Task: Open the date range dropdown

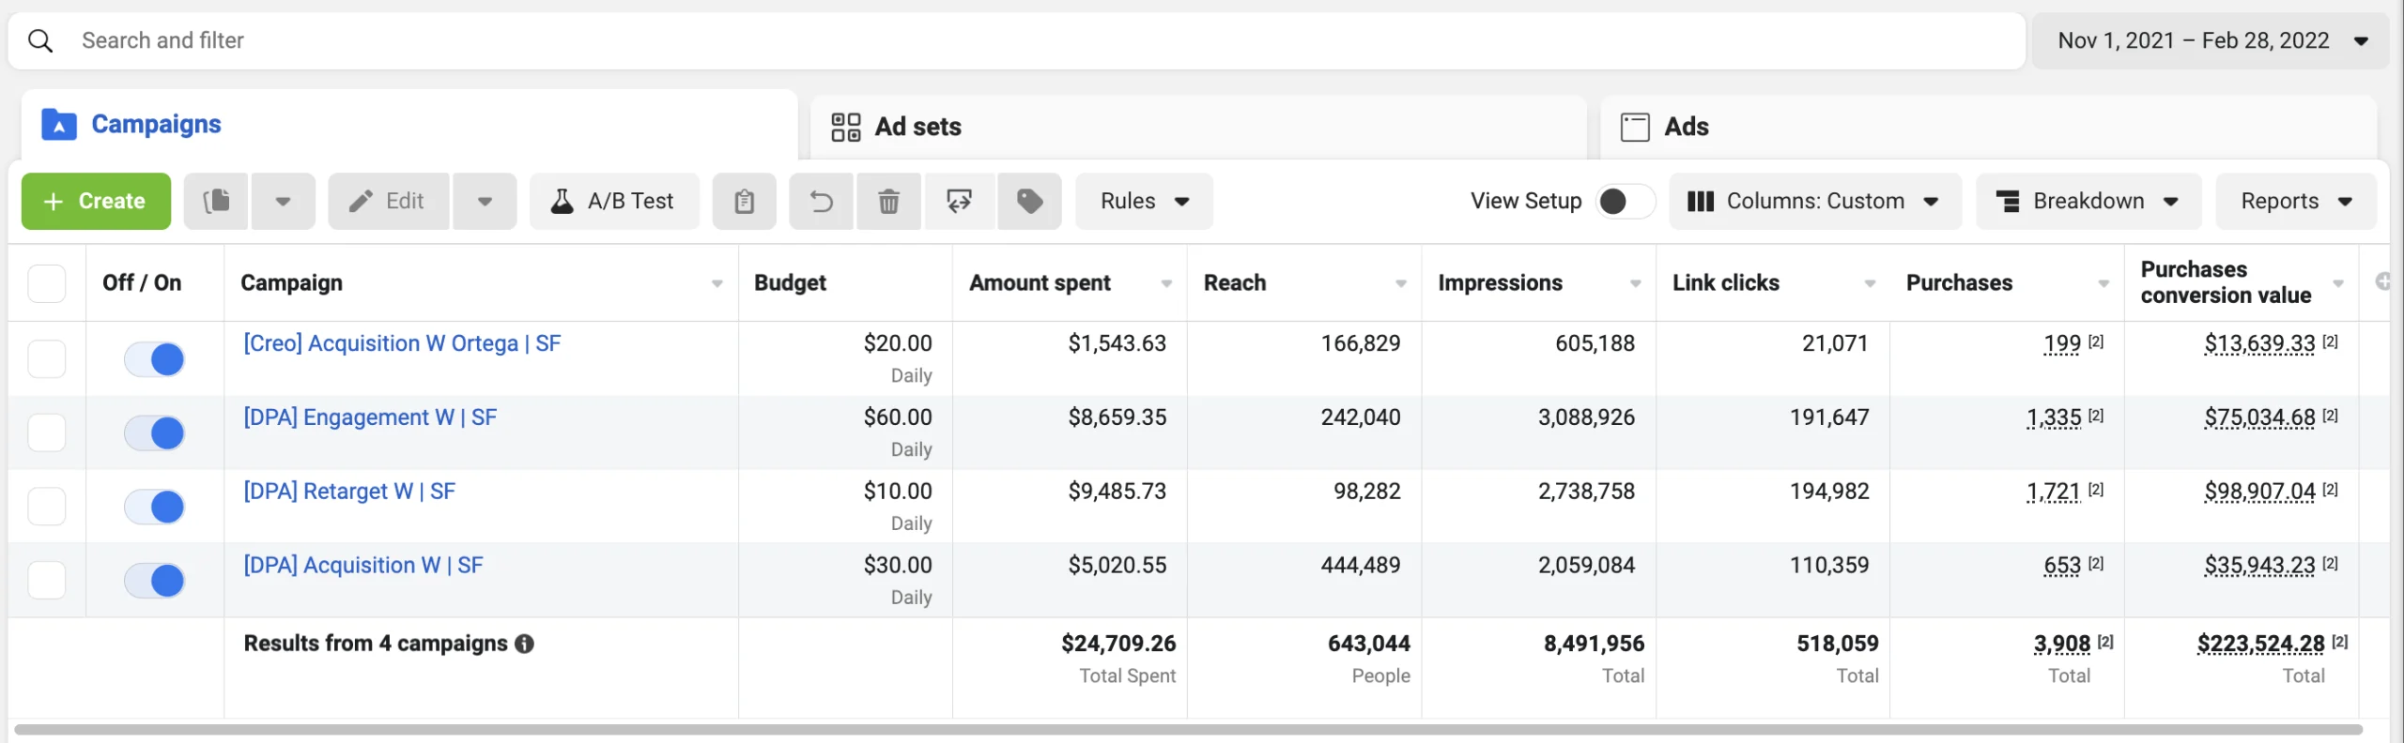Action: (x=2209, y=40)
